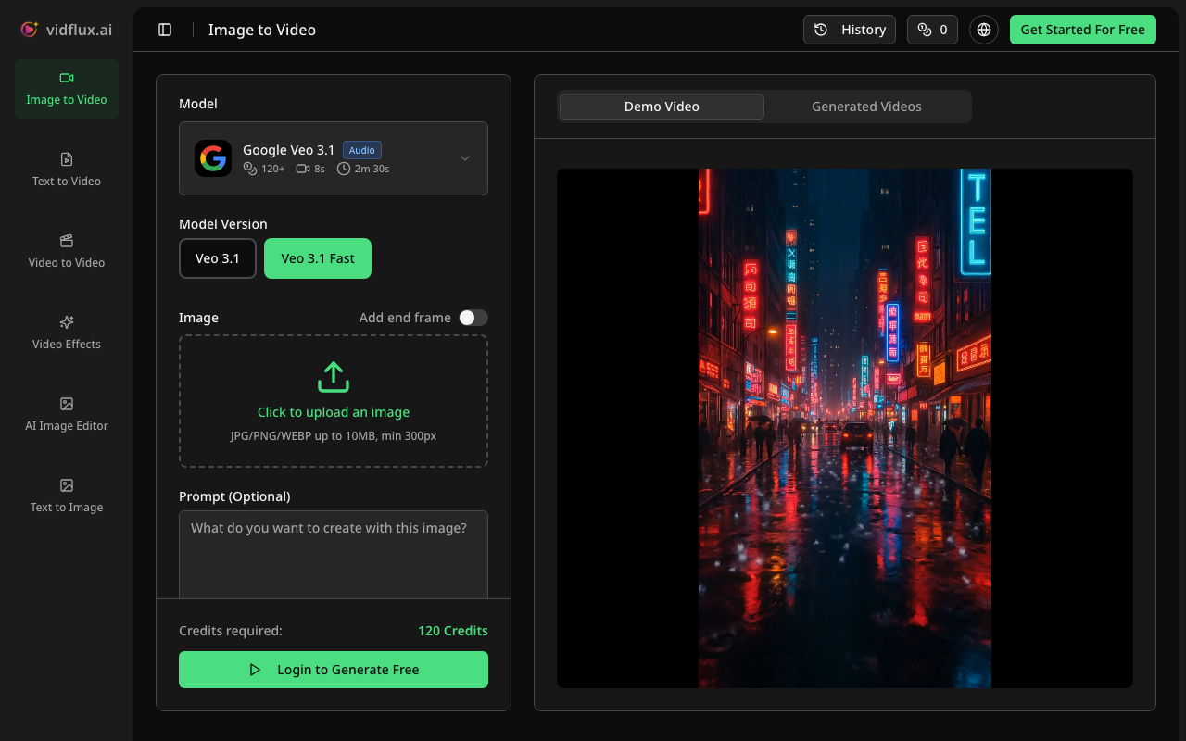Click the vidflux.ai logo
1186x741 pixels.
pyautogui.click(x=67, y=30)
